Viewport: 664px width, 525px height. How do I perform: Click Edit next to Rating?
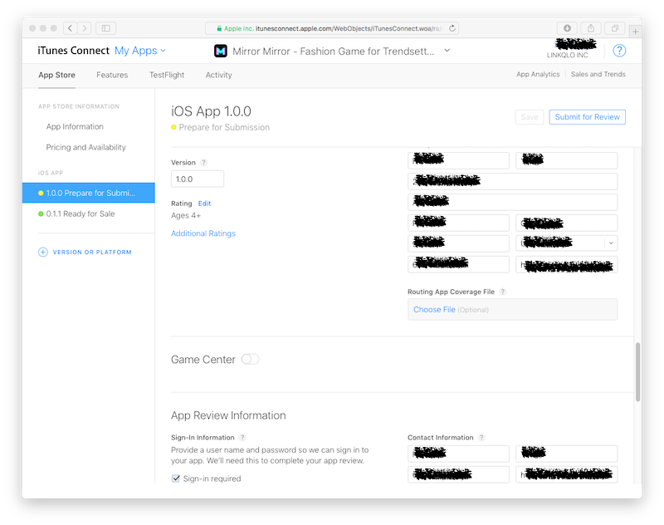click(204, 204)
